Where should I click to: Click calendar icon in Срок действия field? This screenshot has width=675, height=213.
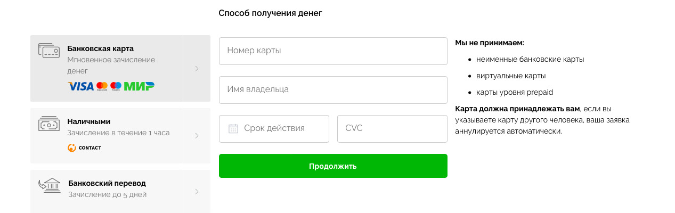pyautogui.click(x=233, y=128)
